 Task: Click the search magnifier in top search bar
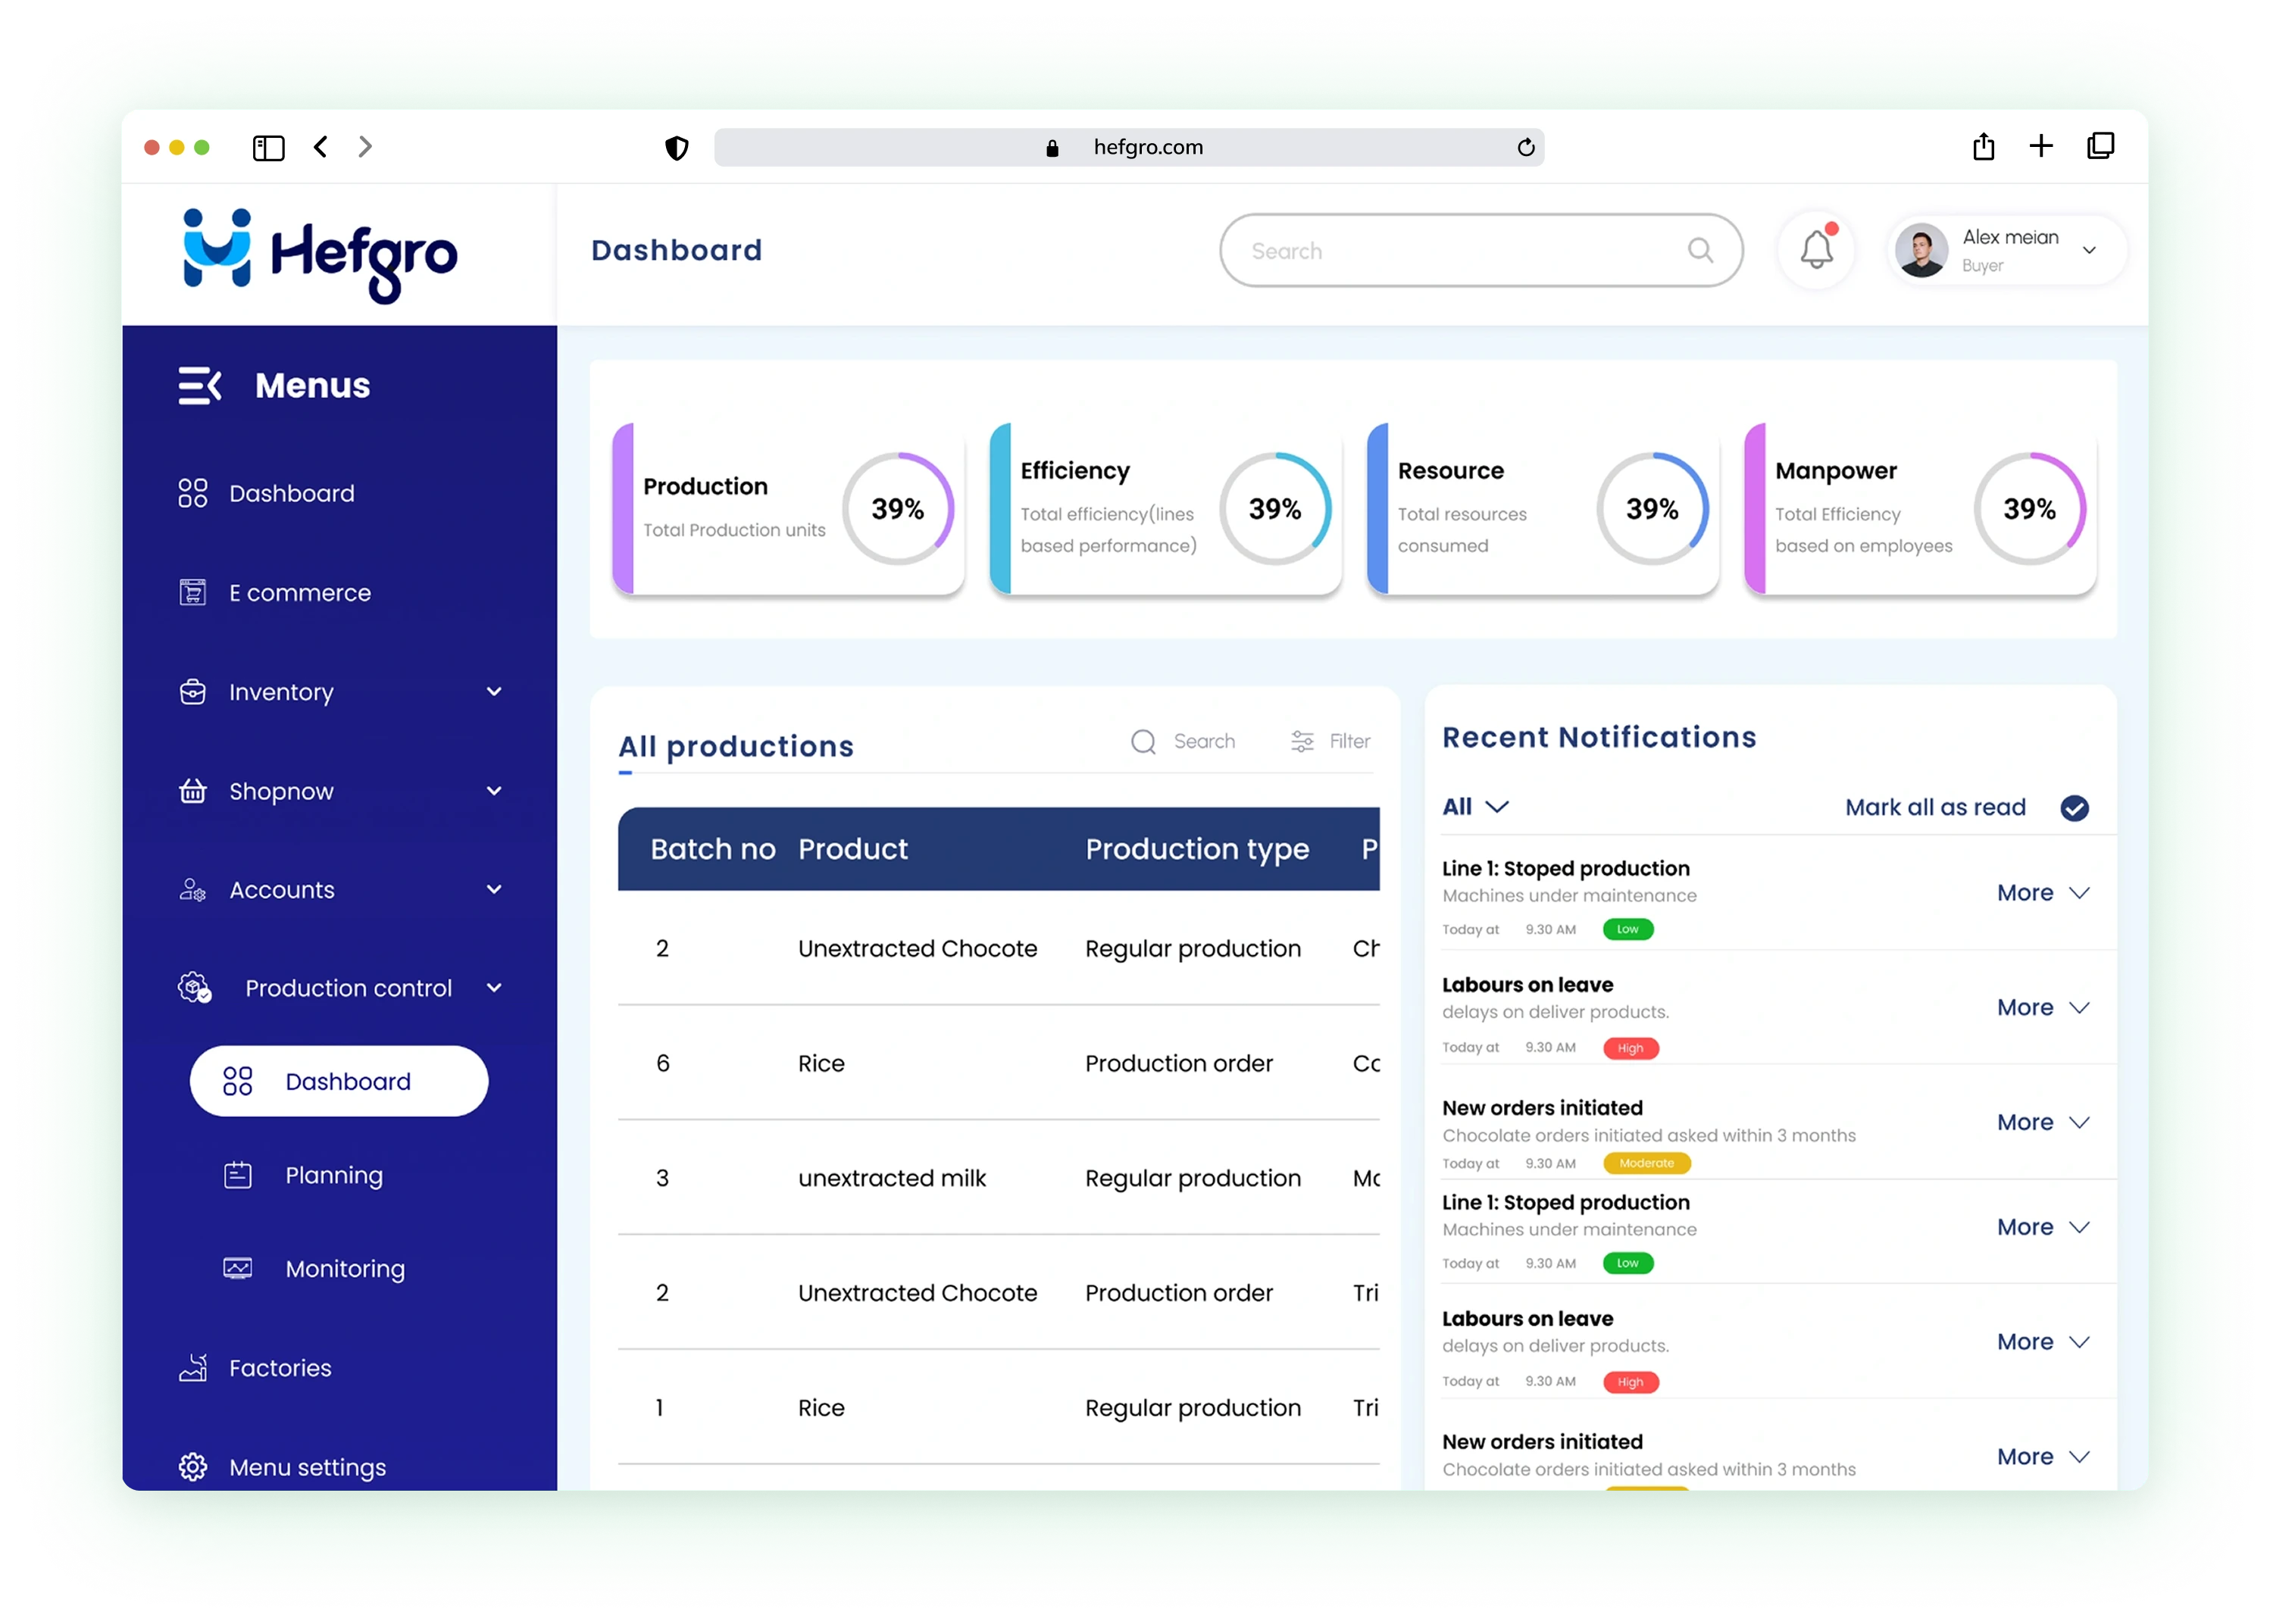[1700, 250]
